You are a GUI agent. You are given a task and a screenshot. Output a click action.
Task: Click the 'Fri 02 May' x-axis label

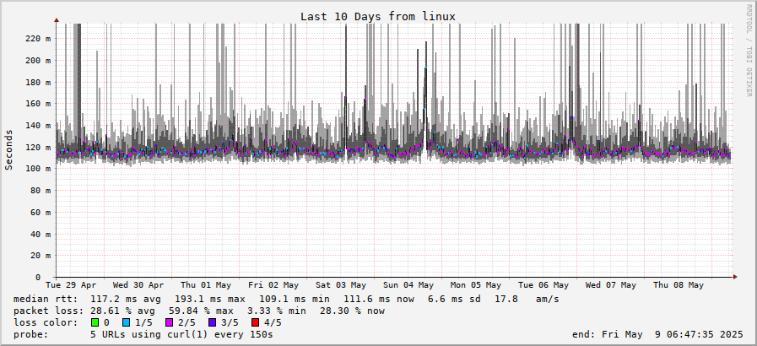(273, 285)
